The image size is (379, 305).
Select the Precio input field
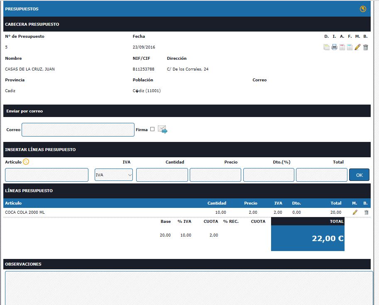(x=215, y=175)
